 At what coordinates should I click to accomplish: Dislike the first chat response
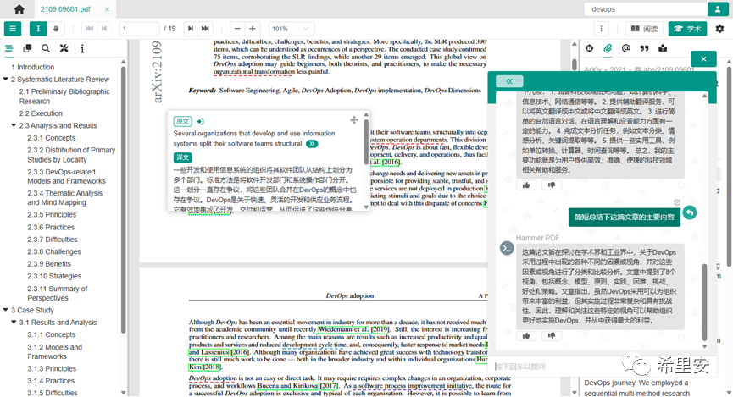point(552,185)
